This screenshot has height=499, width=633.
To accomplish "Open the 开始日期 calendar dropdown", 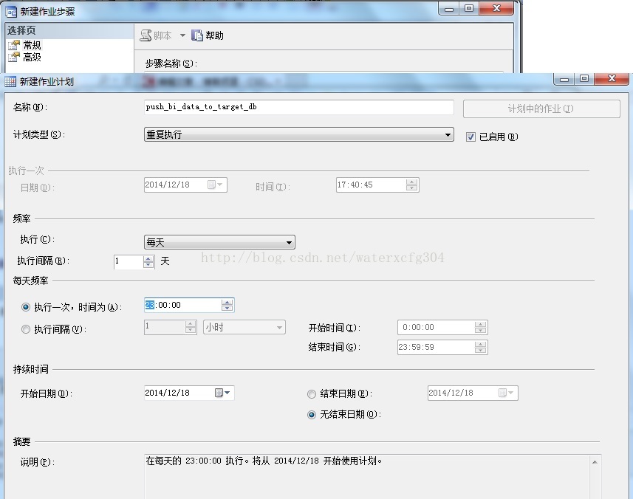I will [x=222, y=393].
